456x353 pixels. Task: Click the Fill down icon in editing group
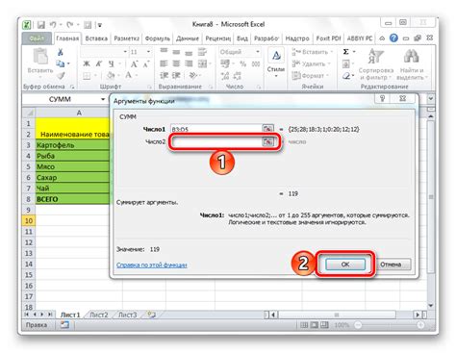(x=346, y=63)
